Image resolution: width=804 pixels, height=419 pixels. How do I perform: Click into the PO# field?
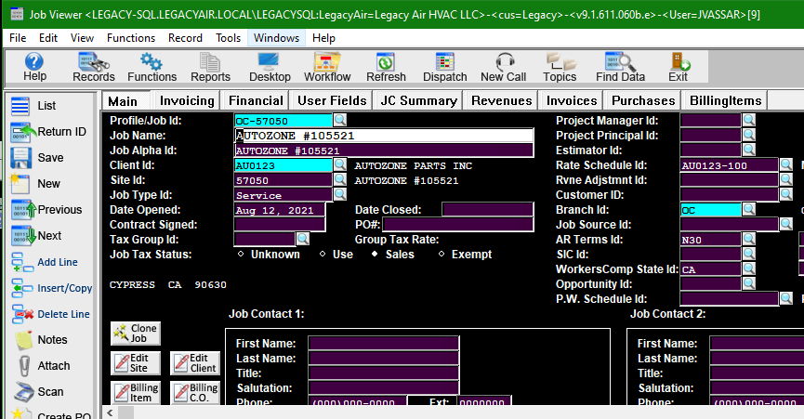pos(458,224)
